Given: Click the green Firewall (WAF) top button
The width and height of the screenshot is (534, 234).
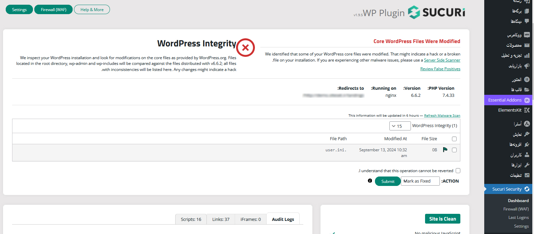Looking at the screenshot, I should click(x=53, y=9).
